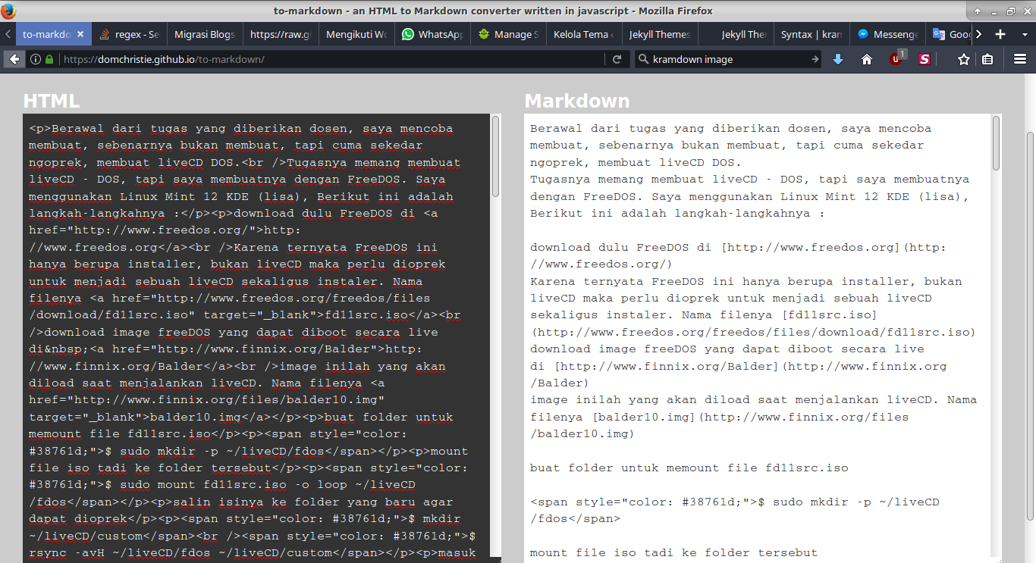Viewport: 1036px width, 563px height.
Task: Show the secure connection padlock details
Action: click(x=49, y=59)
